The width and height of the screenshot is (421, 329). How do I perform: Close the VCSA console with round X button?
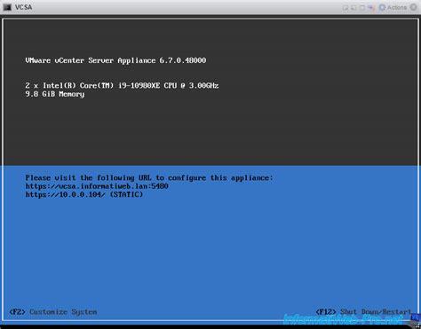pyautogui.click(x=414, y=7)
